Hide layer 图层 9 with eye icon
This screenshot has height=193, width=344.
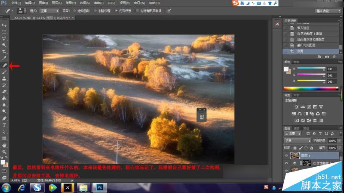point(286,156)
